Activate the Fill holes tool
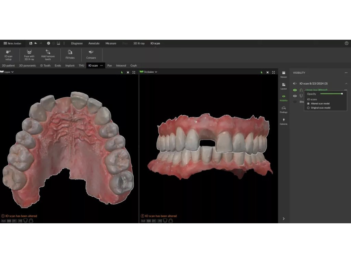 (x=70, y=54)
